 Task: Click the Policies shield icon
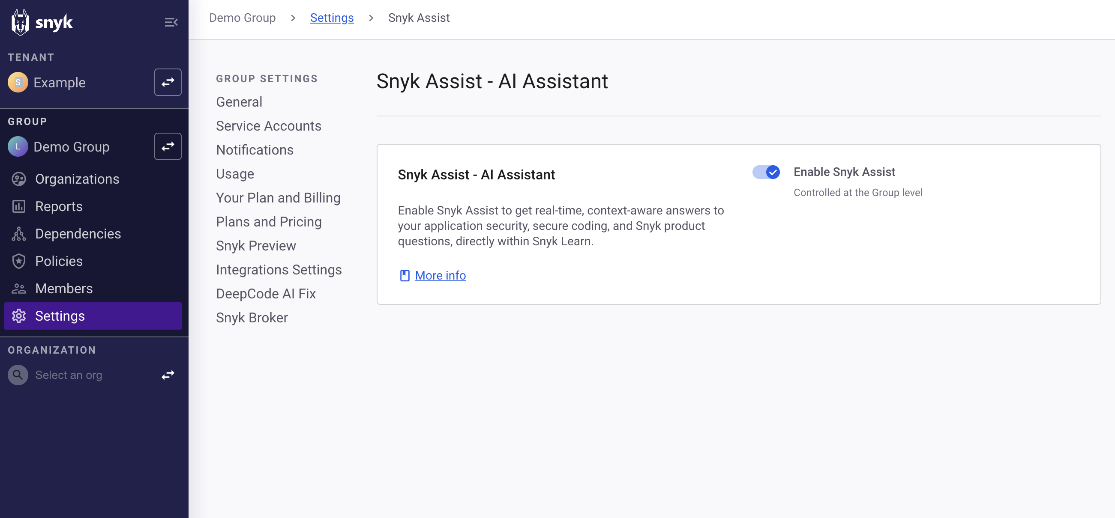18,261
